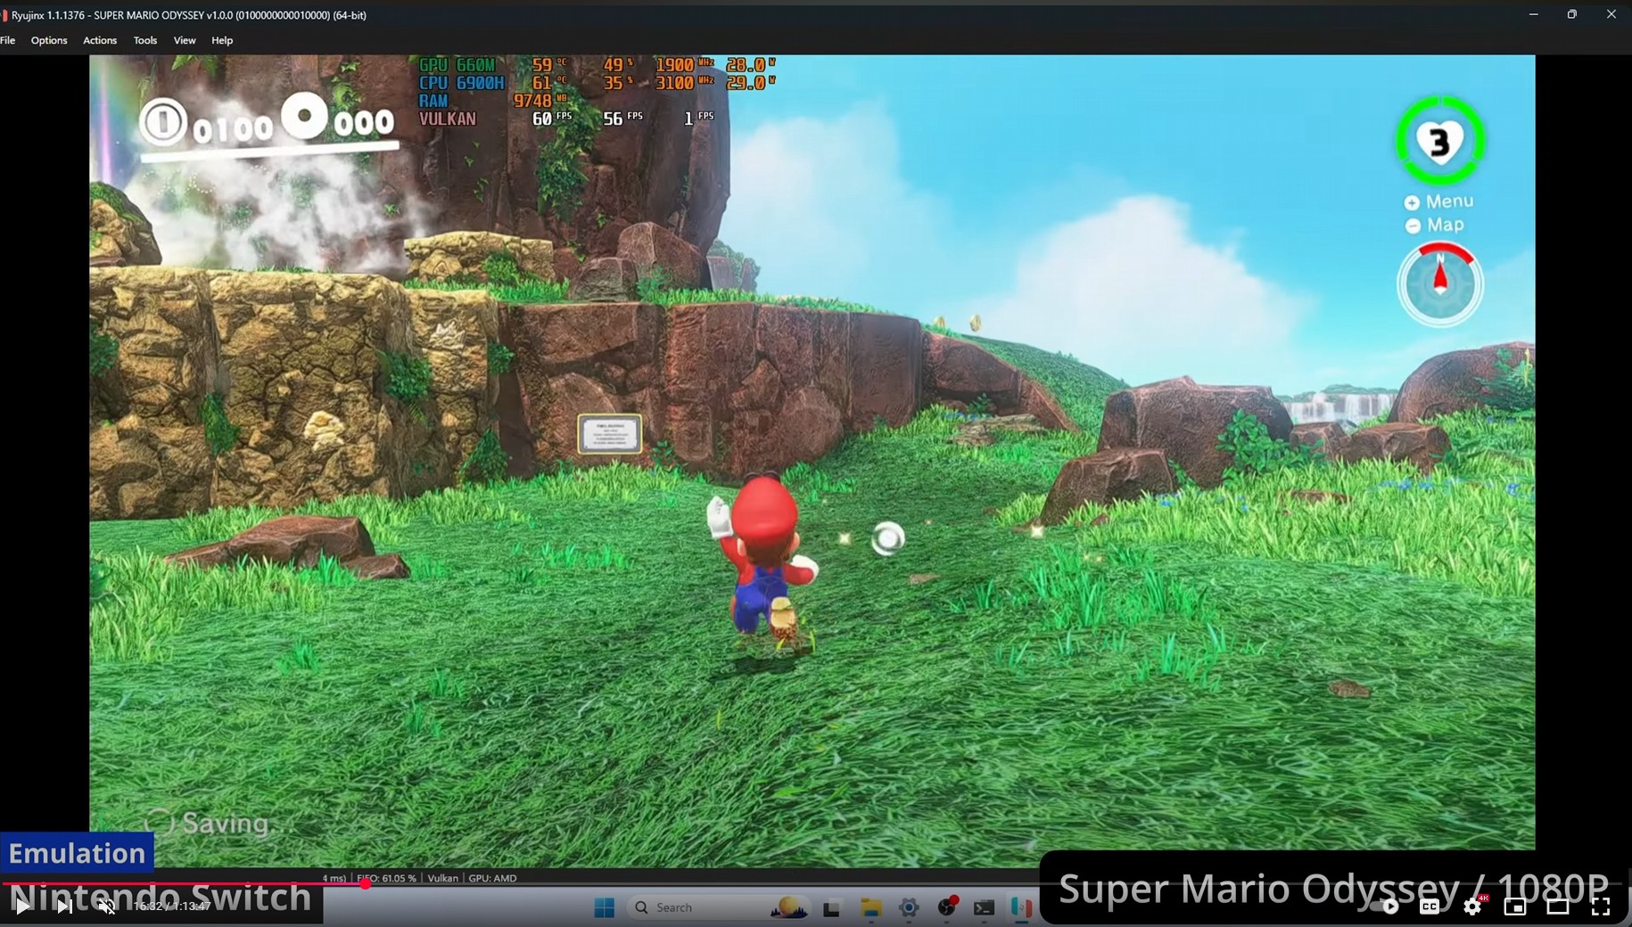Click the taskbar Search box
Image resolution: width=1632 pixels, height=927 pixels.
coord(719,907)
